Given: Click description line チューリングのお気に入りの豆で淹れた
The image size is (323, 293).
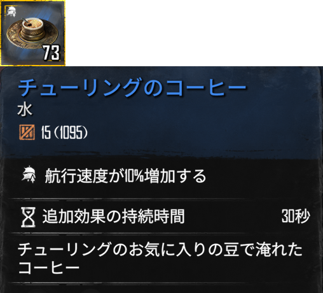Looking at the screenshot, I should coord(160,250).
